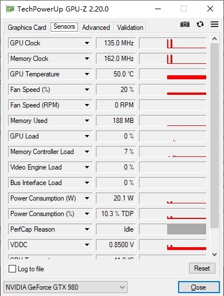Image resolution: width=224 pixels, height=296 pixels.
Task: Click the refresh arrows icon
Action: pyautogui.click(x=200, y=24)
